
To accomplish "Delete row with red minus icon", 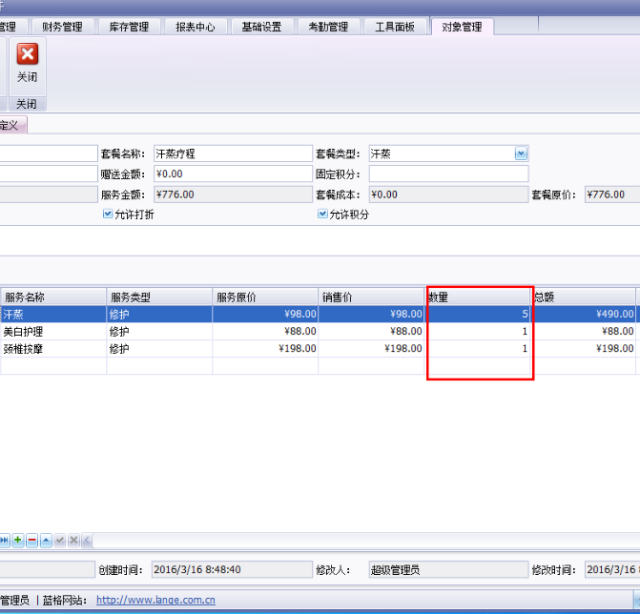I will [x=31, y=541].
